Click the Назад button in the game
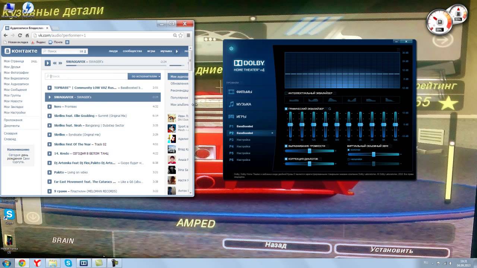This screenshot has height=268, width=477. (276, 245)
